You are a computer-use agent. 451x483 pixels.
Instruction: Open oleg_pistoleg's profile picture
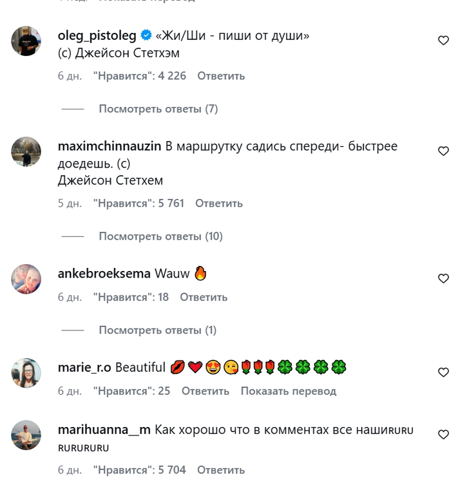(26, 41)
